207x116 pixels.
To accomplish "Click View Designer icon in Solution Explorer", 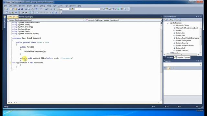I will (x=180, y=20).
